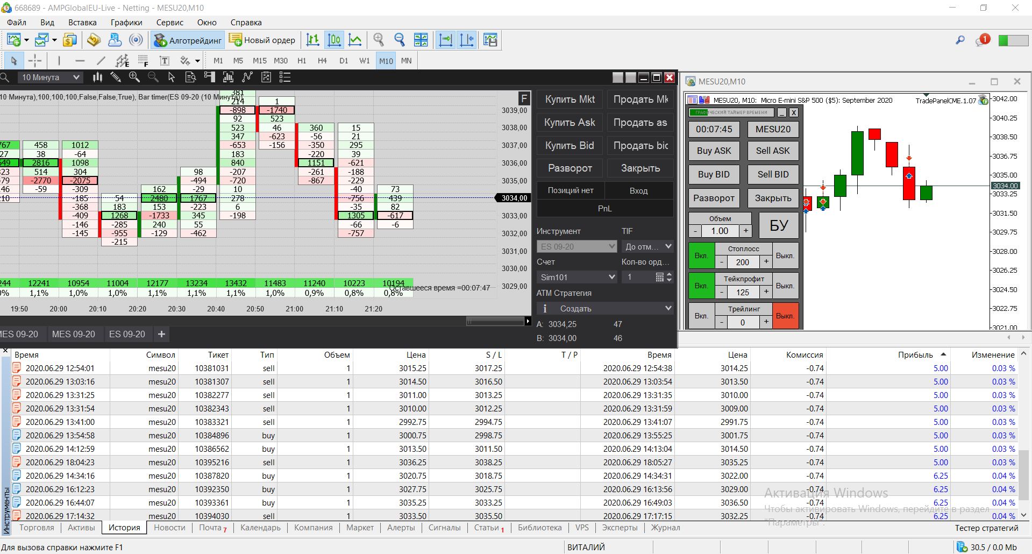Viewport: 1032px width, 554px height.
Task: Turn off Трейлинг with red Выкл. button
Action: point(785,316)
